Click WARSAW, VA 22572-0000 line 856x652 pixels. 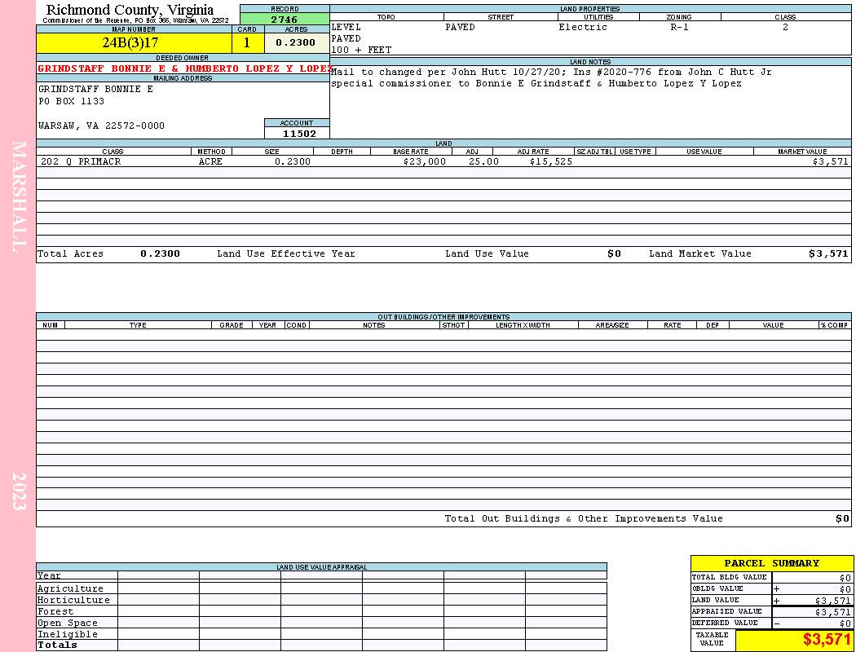101,126
